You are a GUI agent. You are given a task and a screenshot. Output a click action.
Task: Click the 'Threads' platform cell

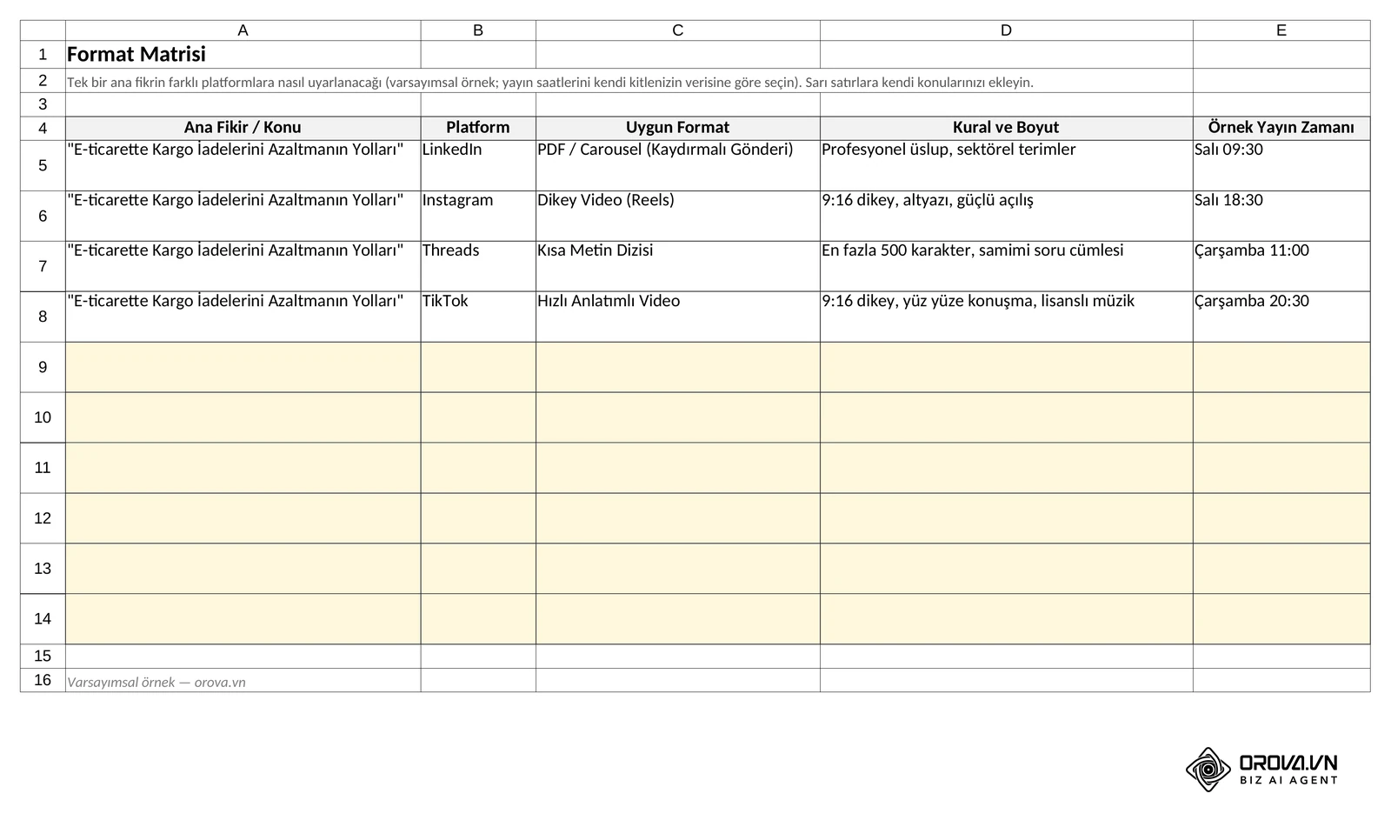[x=478, y=266]
